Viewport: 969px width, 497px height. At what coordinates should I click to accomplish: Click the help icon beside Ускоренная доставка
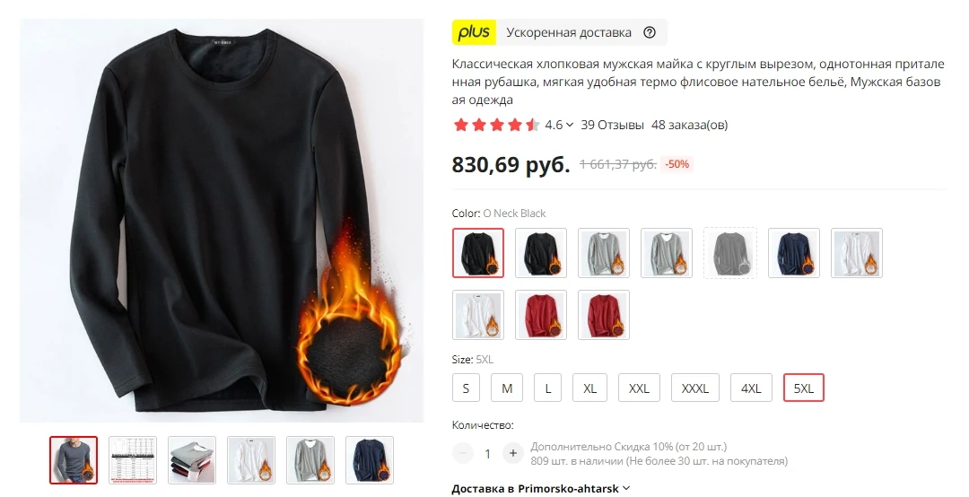click(649, 33)
